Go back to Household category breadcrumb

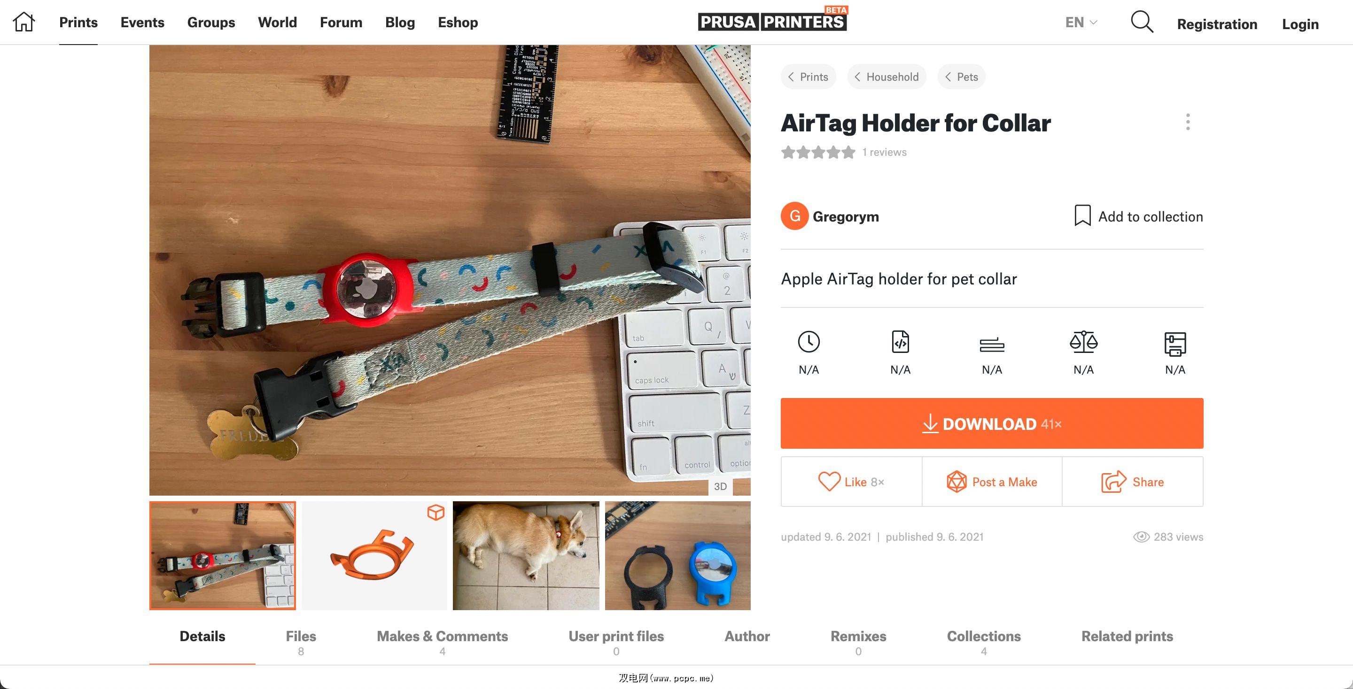[886, 77]
